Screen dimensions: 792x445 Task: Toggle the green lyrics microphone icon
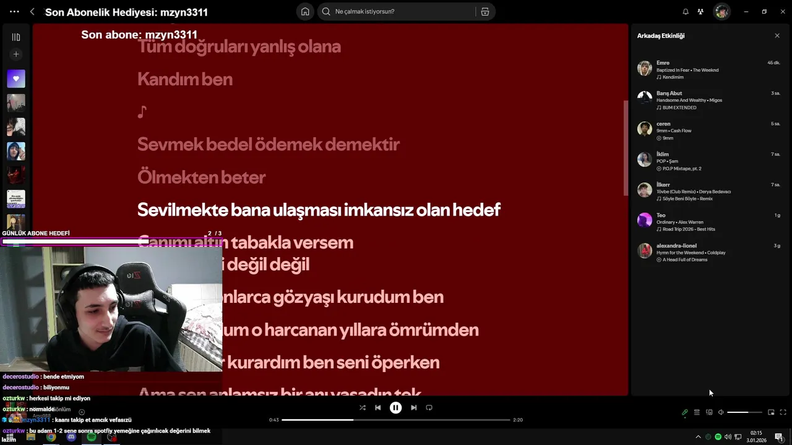tap(685, 412)
